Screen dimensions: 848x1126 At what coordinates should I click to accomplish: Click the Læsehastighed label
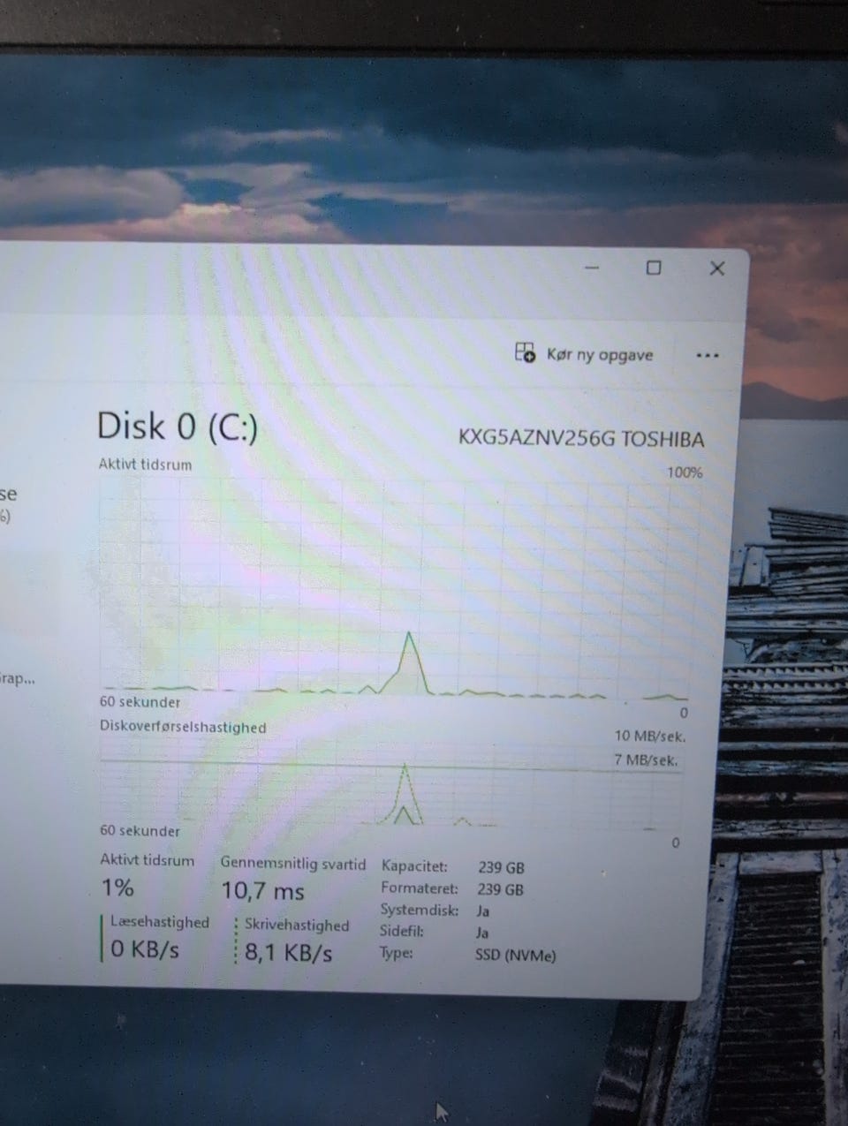pyautogui.click(x=159, y=922)
